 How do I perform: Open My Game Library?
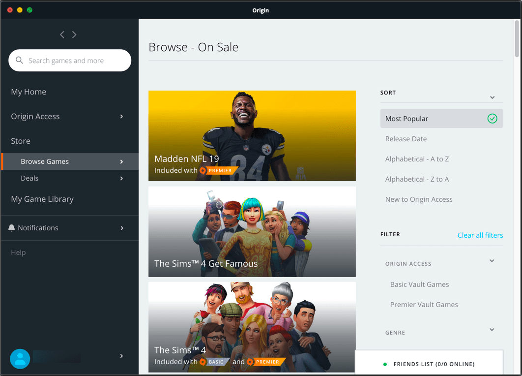42,199
